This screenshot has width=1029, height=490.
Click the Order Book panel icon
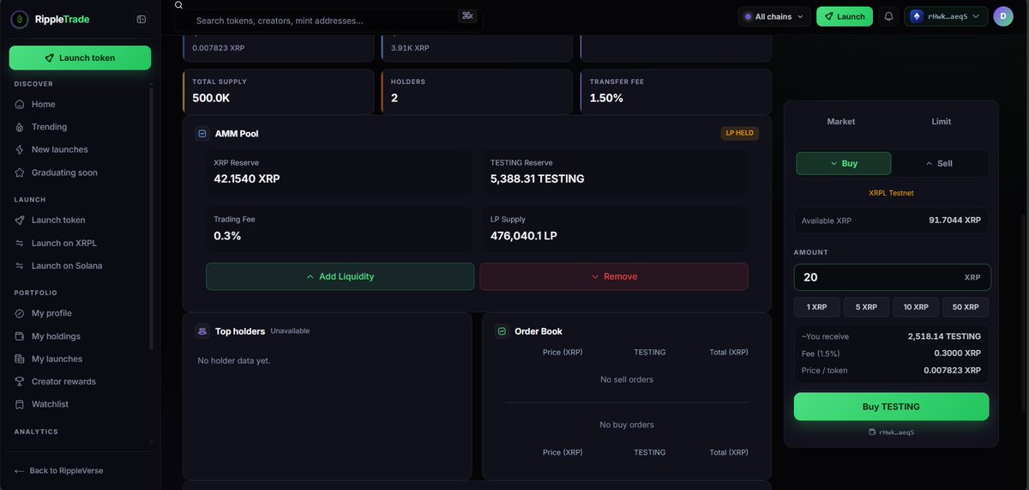pos(502,331)
